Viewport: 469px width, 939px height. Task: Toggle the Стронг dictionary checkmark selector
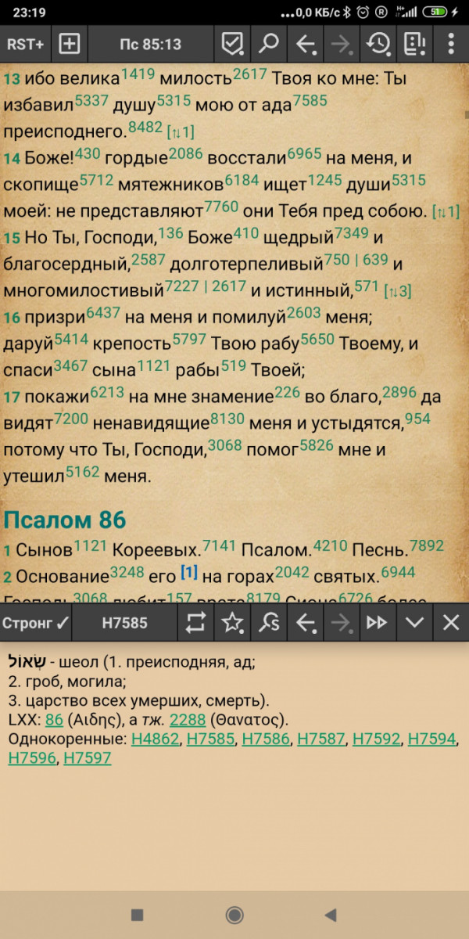pos(35,623)
